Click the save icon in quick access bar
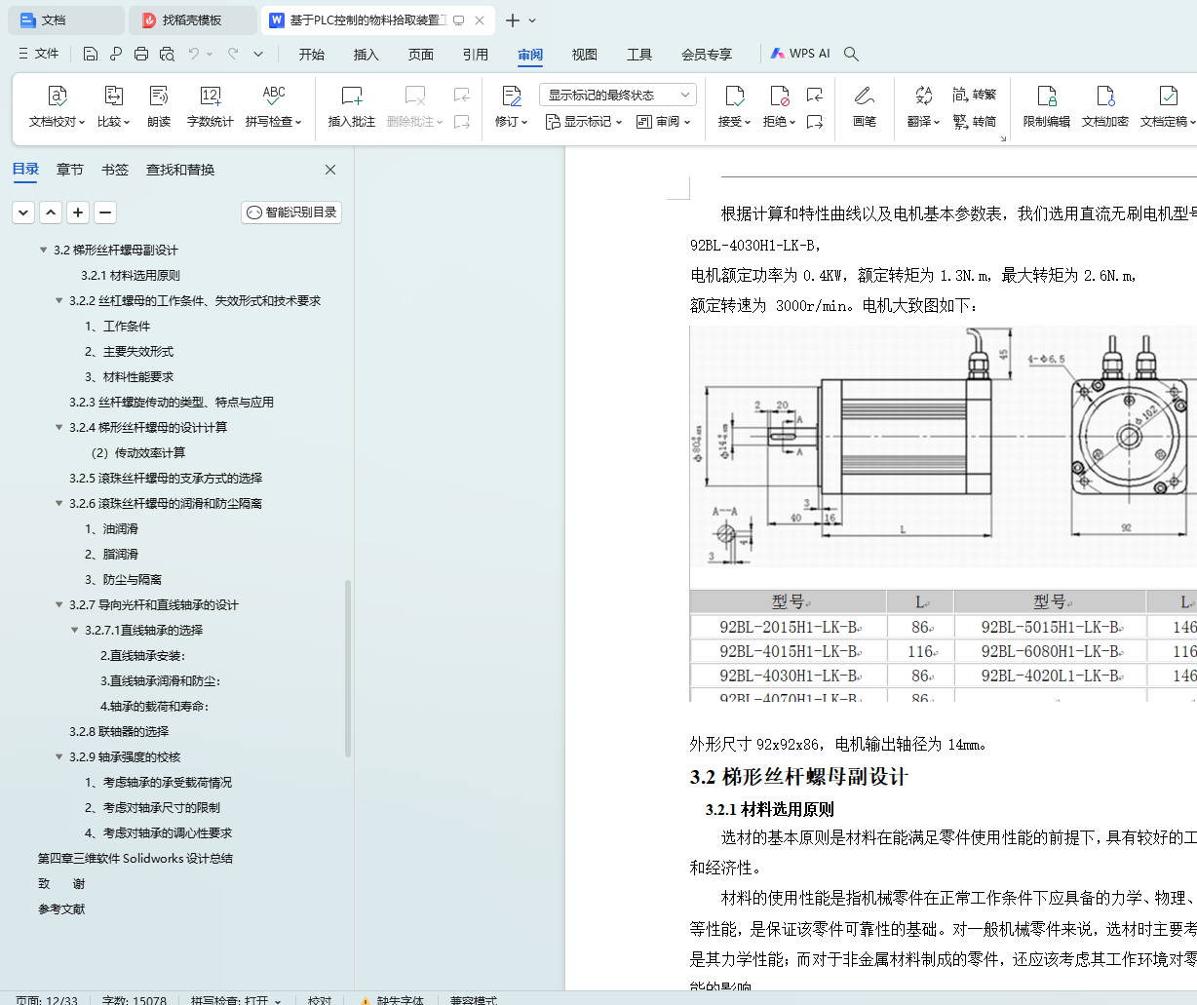1197x1005 pixels. 91,54
